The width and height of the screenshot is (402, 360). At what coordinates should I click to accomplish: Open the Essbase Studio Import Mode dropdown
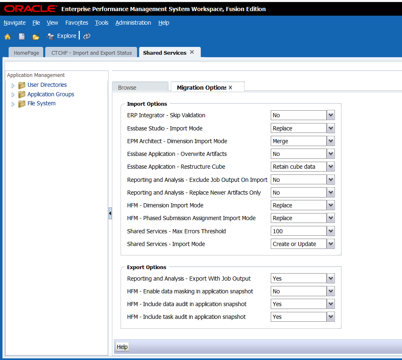tap(330, 128)
